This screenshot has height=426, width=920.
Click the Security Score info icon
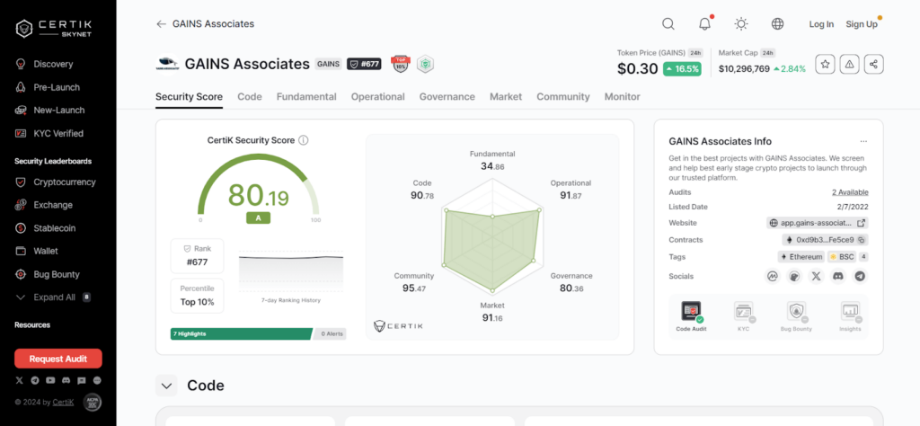point(304,140)
